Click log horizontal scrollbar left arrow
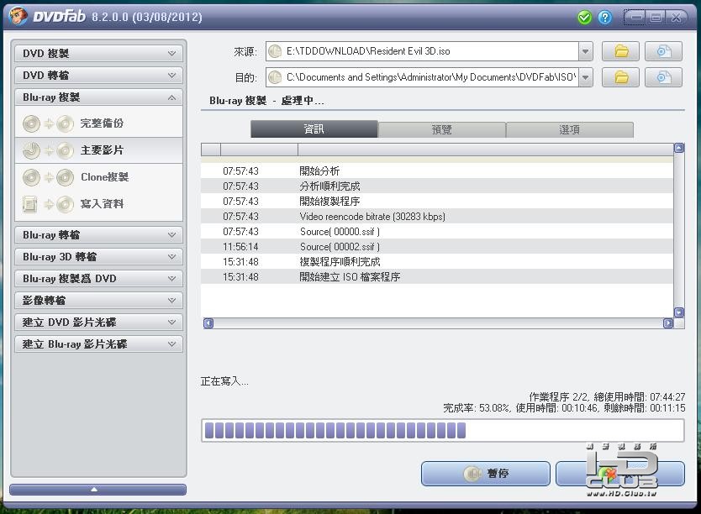Viewport: 701px width, 514px height. click(x=208, y=323)
